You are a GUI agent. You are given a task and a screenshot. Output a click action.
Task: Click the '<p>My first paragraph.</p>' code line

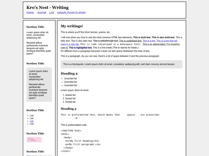tap(83, 144)
